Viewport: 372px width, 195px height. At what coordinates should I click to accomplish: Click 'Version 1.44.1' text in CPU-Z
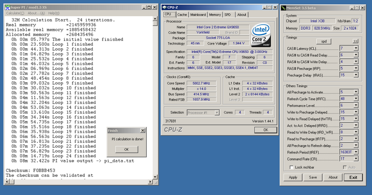point(263,121)
